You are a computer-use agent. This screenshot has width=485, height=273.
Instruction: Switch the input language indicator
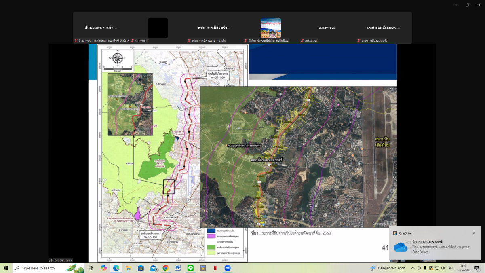point(451,268)
